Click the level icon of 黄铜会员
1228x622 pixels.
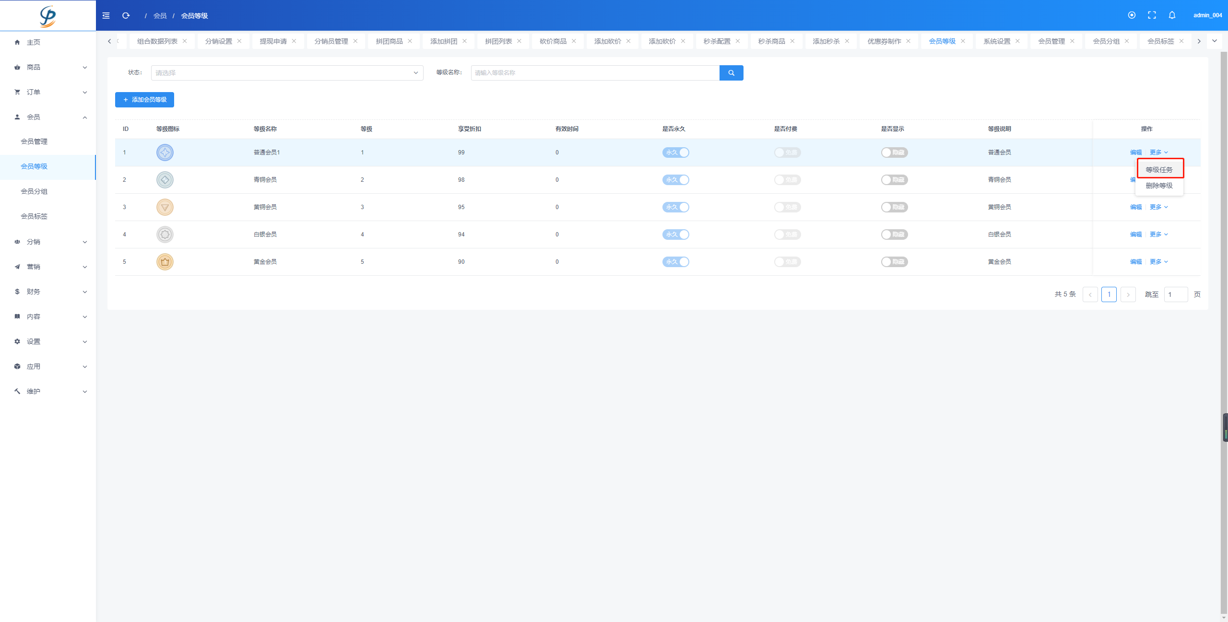point(165,207)
